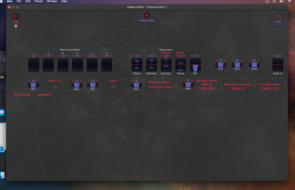Open the Max application menu

pyautogui.click(x=10, y=1)
